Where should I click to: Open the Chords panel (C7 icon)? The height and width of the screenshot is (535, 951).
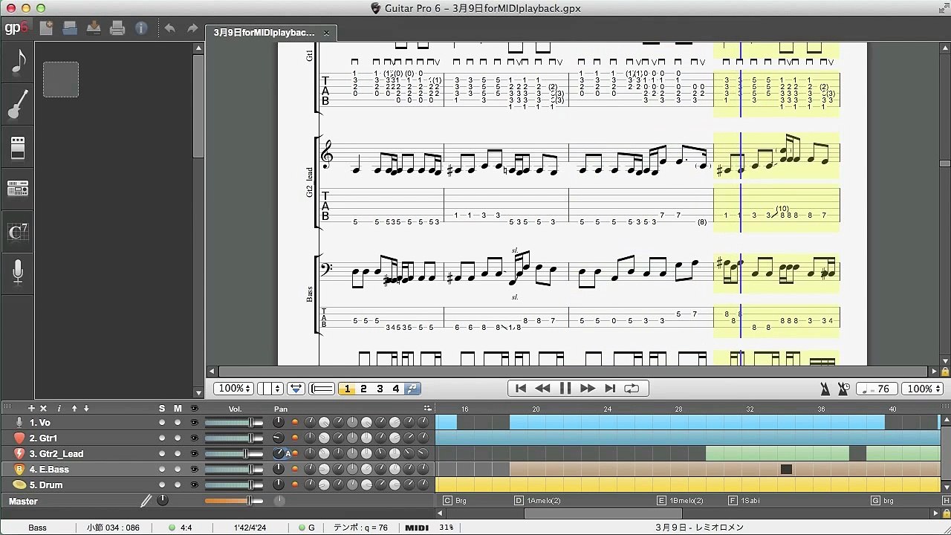[18, 232]
